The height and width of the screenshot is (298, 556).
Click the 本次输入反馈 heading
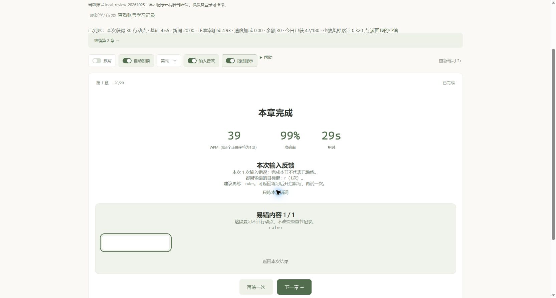(275, 165)
